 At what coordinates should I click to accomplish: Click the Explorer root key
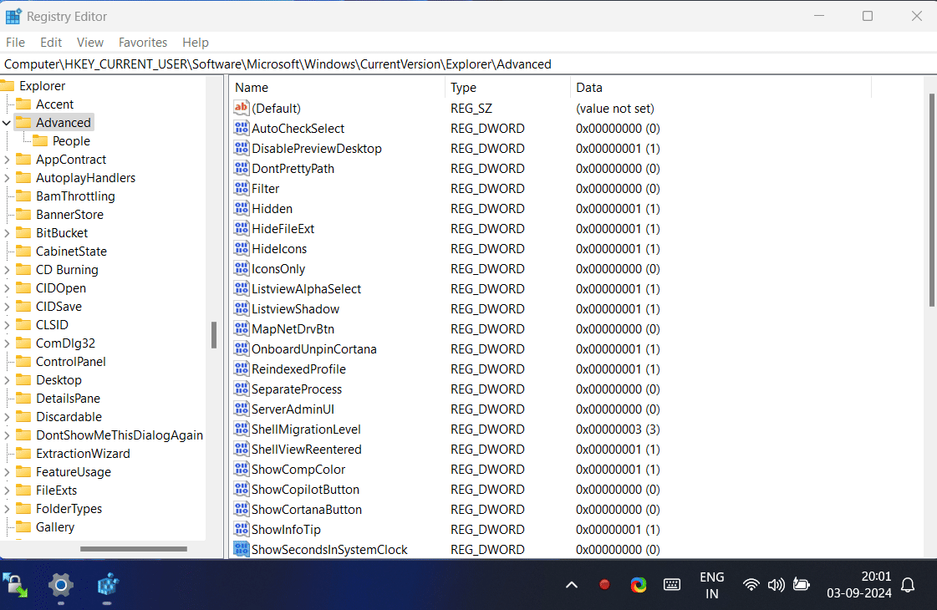[42, 86]
